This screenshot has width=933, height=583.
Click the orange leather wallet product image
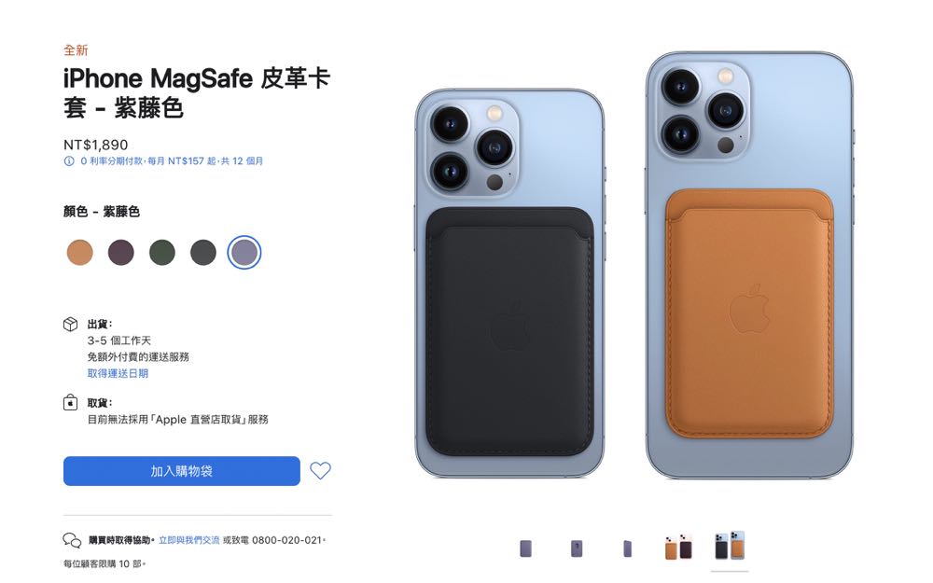[x=749, y=313]
